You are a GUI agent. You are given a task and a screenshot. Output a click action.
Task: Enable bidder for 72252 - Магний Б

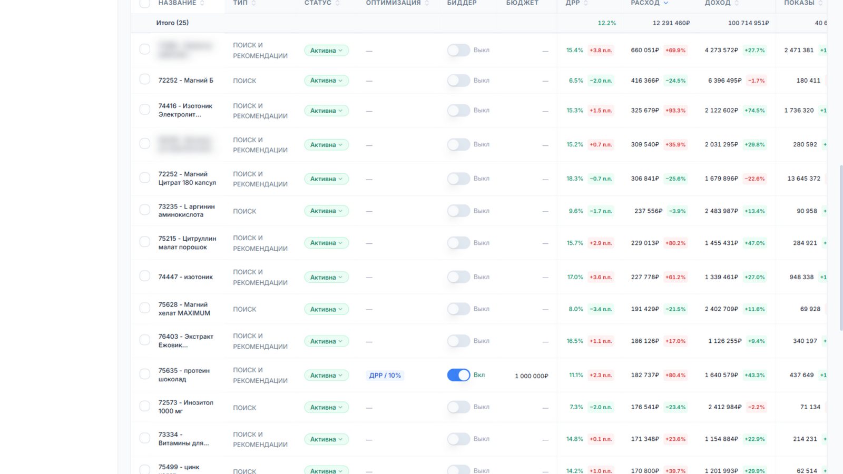click(x=458, y=81)
